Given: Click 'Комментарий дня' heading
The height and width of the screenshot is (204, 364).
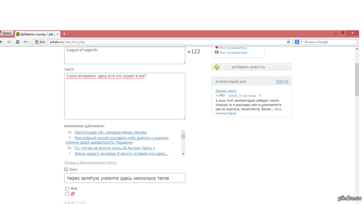Looking at the screenshot, I should (x=230, y=81).
